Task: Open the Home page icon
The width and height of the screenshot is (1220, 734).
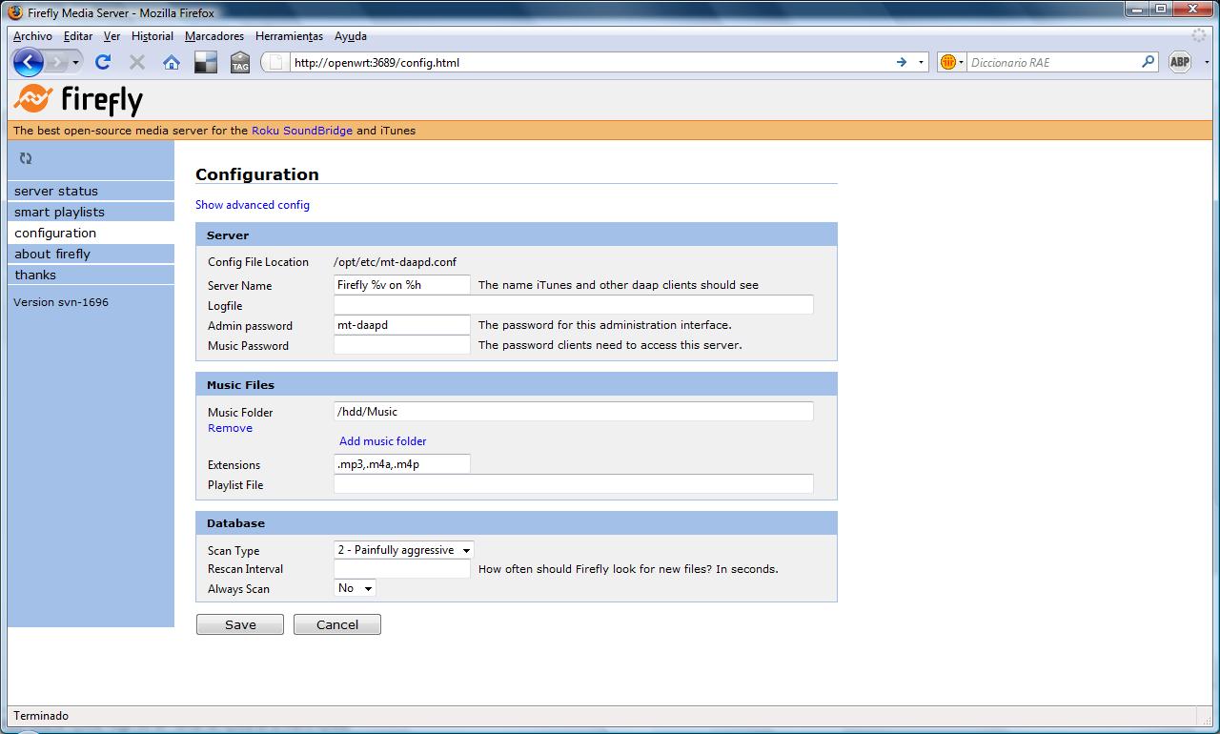Action: [x=172, y=62]
